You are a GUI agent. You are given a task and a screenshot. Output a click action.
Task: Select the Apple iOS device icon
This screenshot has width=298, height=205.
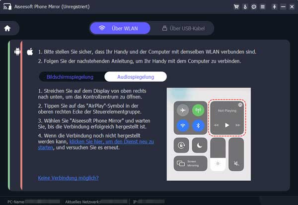point(29,51)
